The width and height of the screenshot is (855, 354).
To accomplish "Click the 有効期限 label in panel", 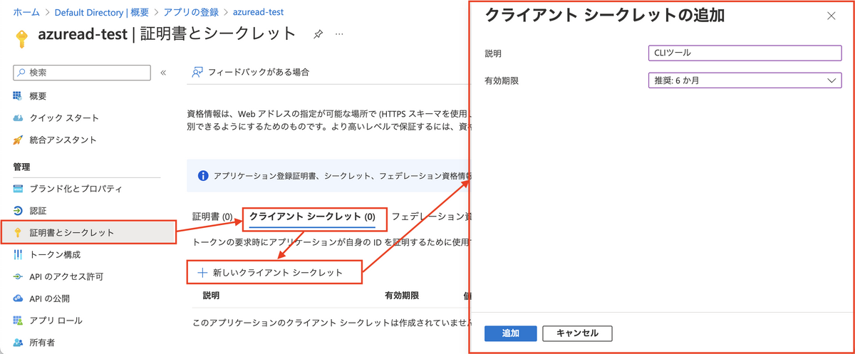I will (x=502, y=80).
